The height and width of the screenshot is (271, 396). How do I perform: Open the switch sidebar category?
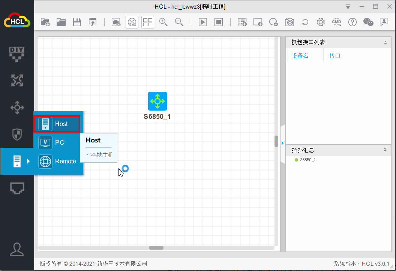tap(17, 108)
